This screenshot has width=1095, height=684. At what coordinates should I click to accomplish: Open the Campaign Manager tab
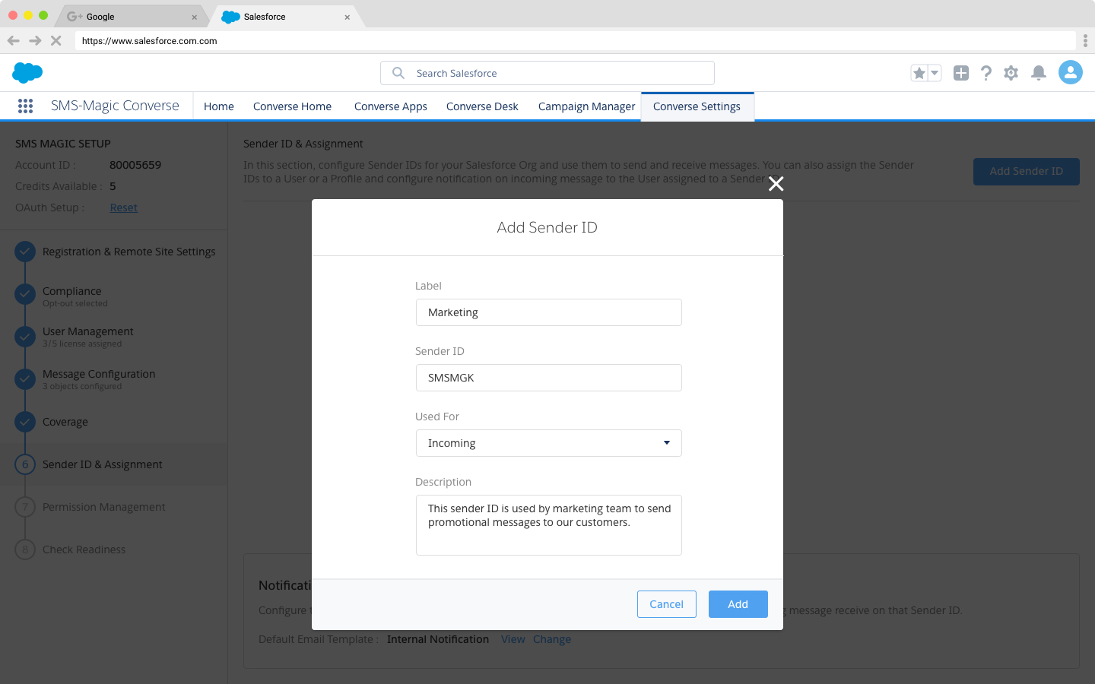(x=586, y=106)
